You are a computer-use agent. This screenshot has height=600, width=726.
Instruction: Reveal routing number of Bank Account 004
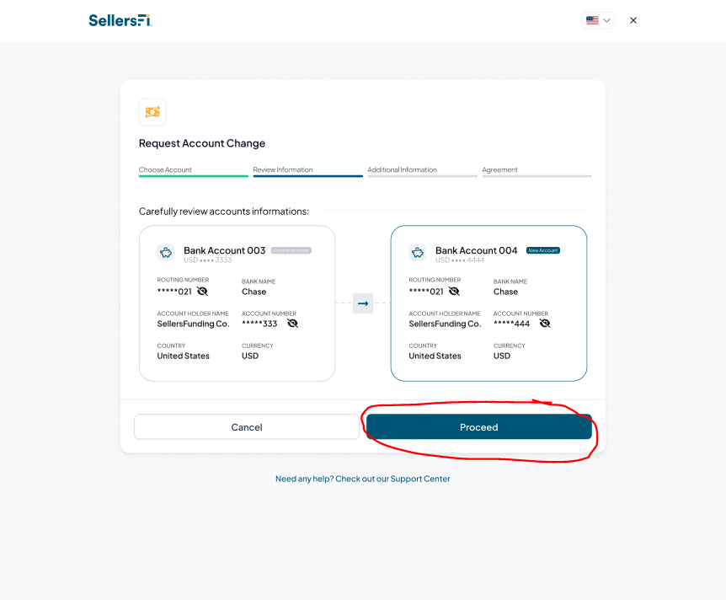click(x=454, y=291)
